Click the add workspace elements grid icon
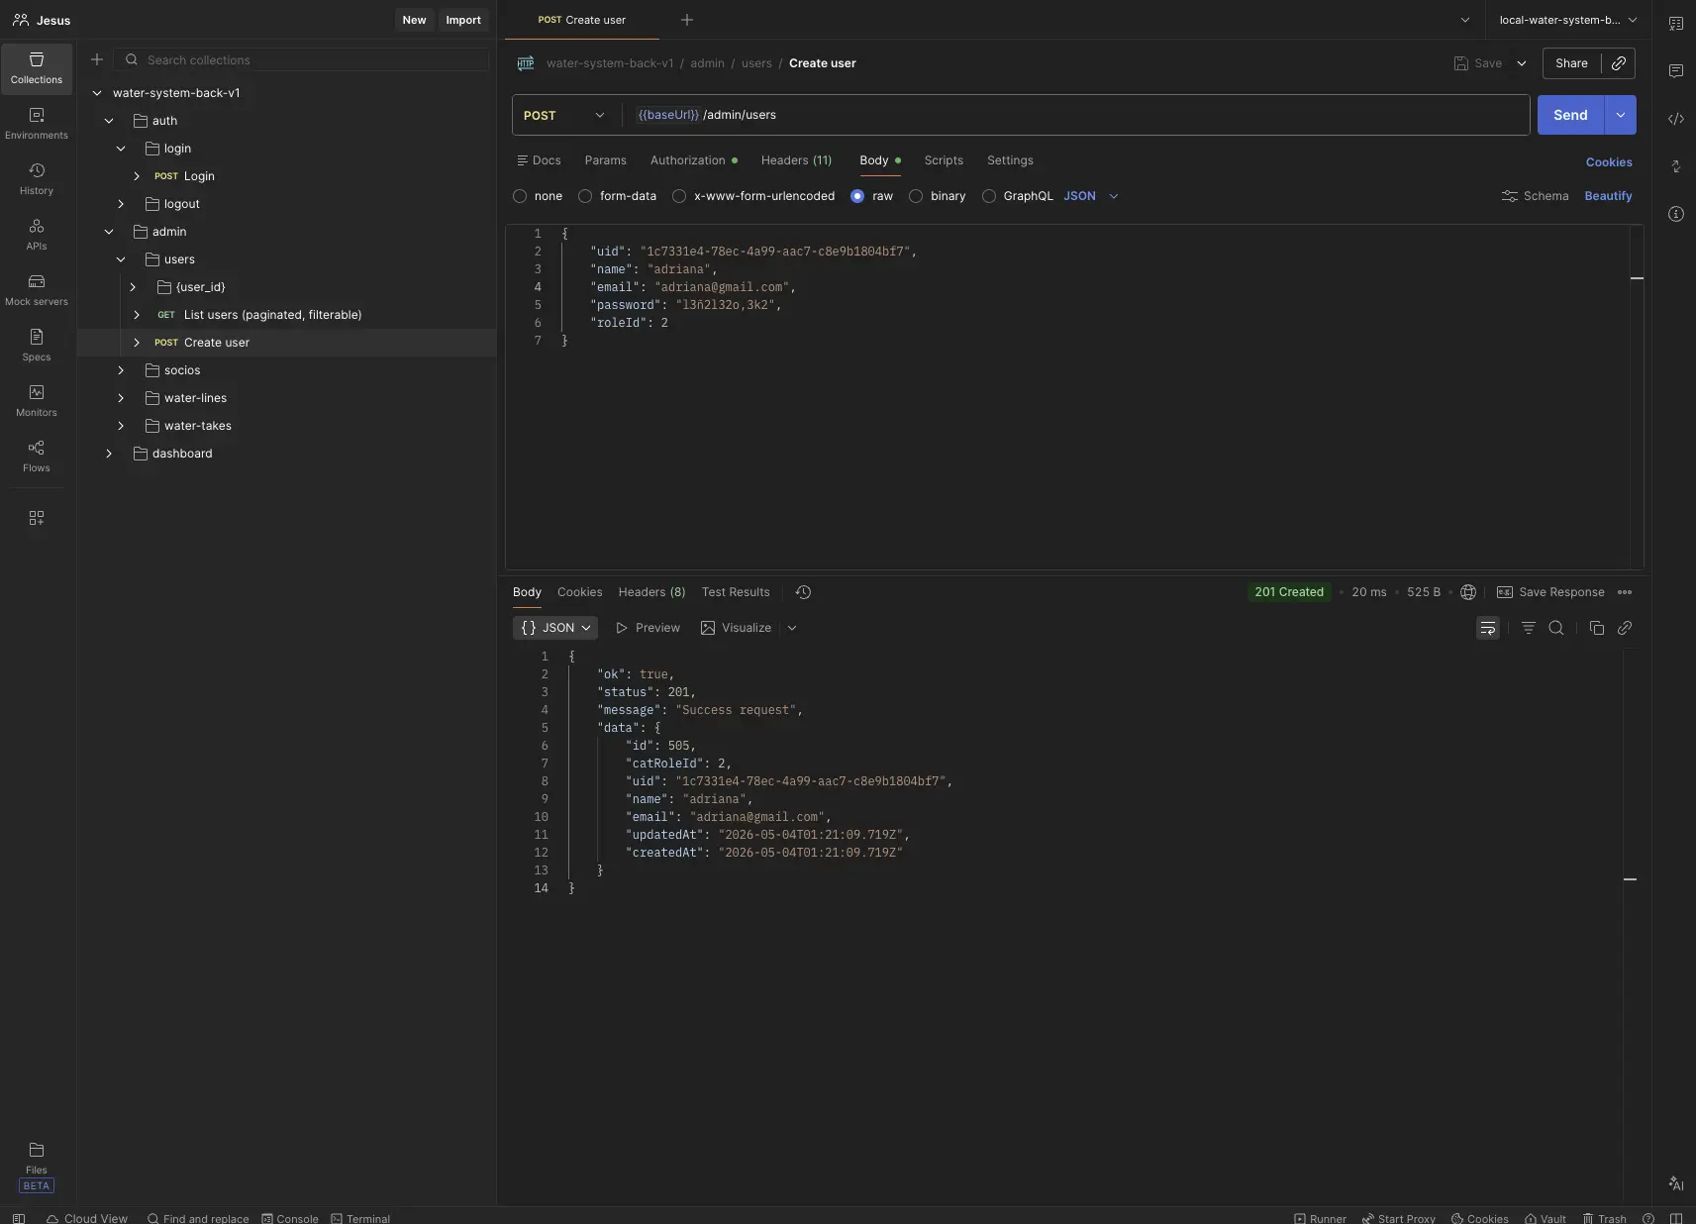This screenshot has height=1224, width=1696. tap(37, 518)
